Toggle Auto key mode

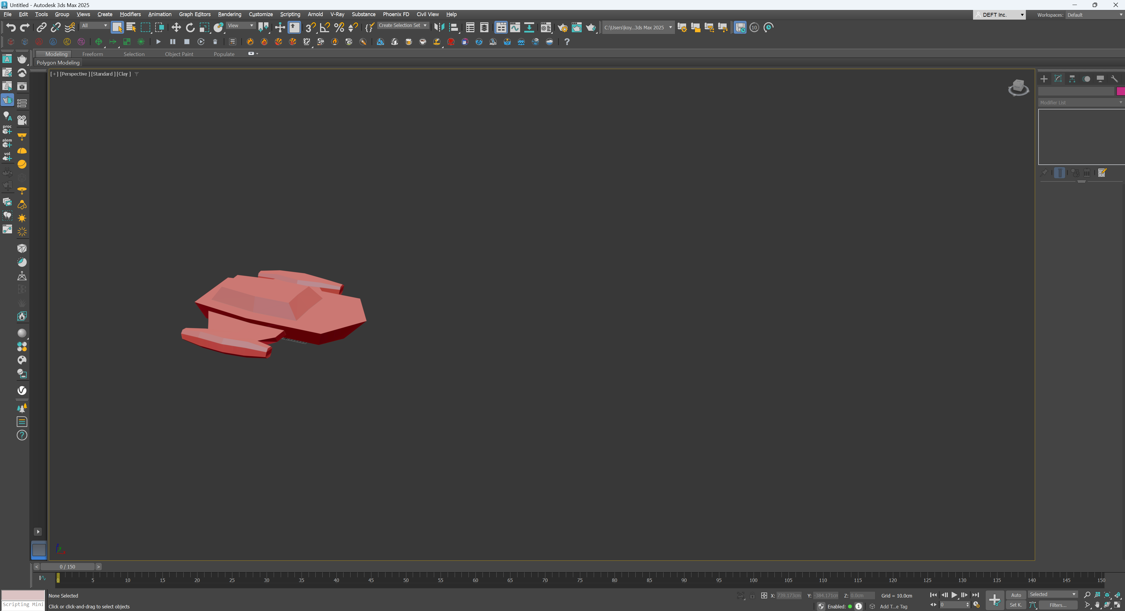pos(1016,595)
